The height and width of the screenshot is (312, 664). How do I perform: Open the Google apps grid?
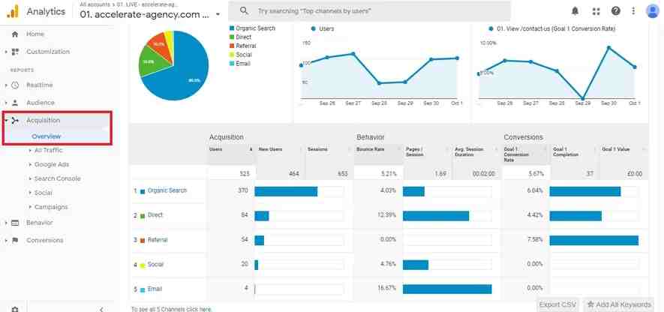point(596,11)
